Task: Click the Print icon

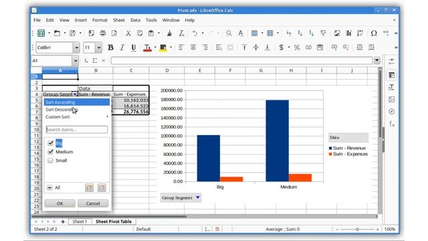Action: click(102, 33)
